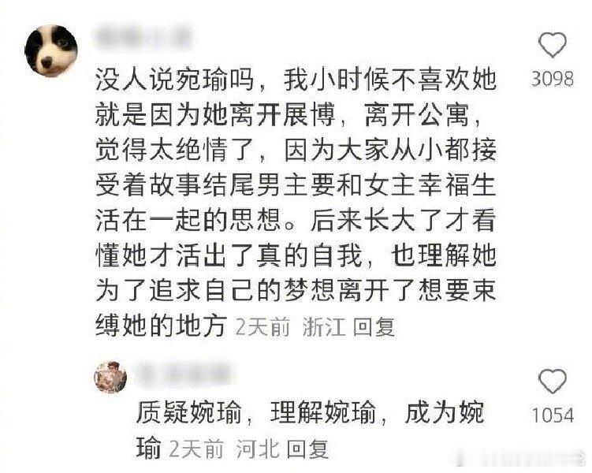Open the blurred username beside the dog avatar

(x=142, y=38)
